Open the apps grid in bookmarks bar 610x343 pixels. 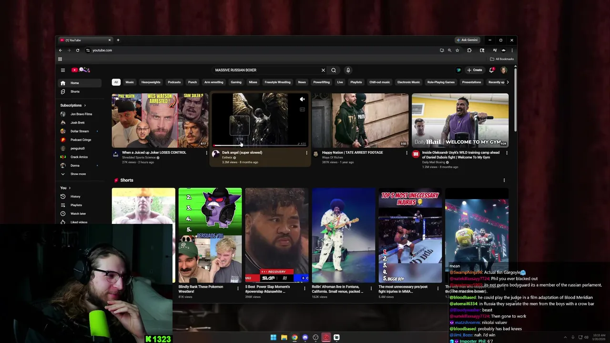pyautogui.click(x=60, y=59)
